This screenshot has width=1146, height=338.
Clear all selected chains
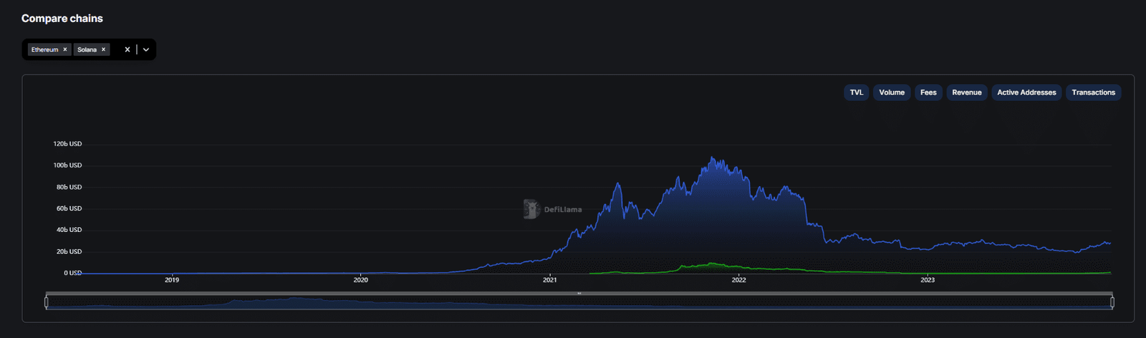point(127,49)
